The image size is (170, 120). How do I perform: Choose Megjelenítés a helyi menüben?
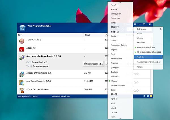[x=148, y=62]
